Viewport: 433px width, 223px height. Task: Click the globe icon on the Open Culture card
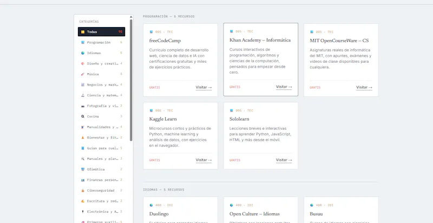pyautogui.click(x=232, y=205)
